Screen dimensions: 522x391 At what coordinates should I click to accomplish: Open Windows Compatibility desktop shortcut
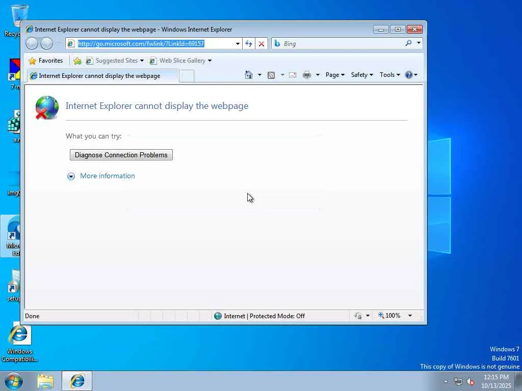[19, 343]
